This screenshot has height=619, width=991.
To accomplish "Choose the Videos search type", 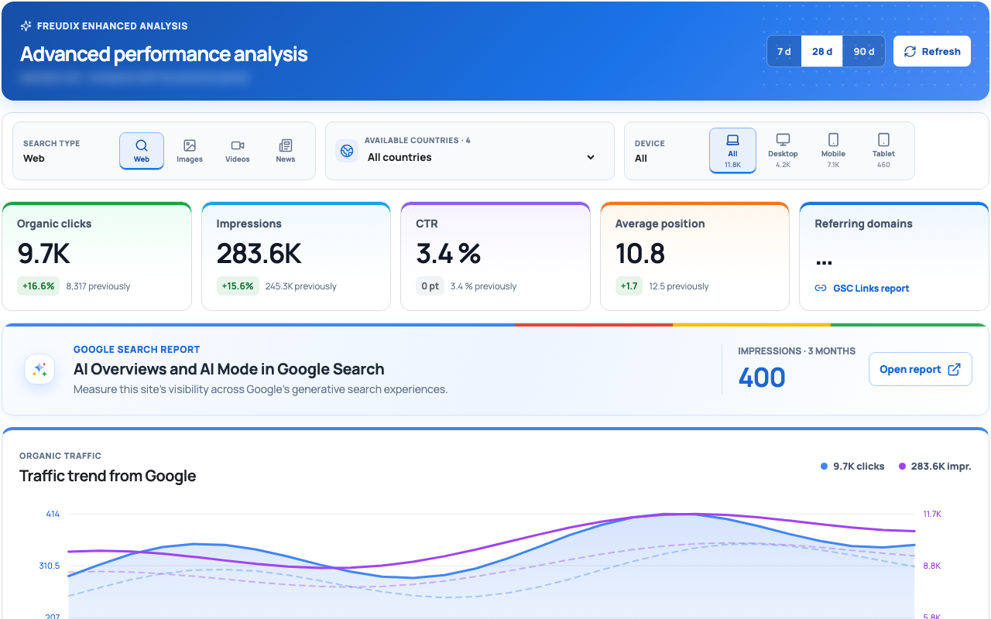I will coord(238,151).
